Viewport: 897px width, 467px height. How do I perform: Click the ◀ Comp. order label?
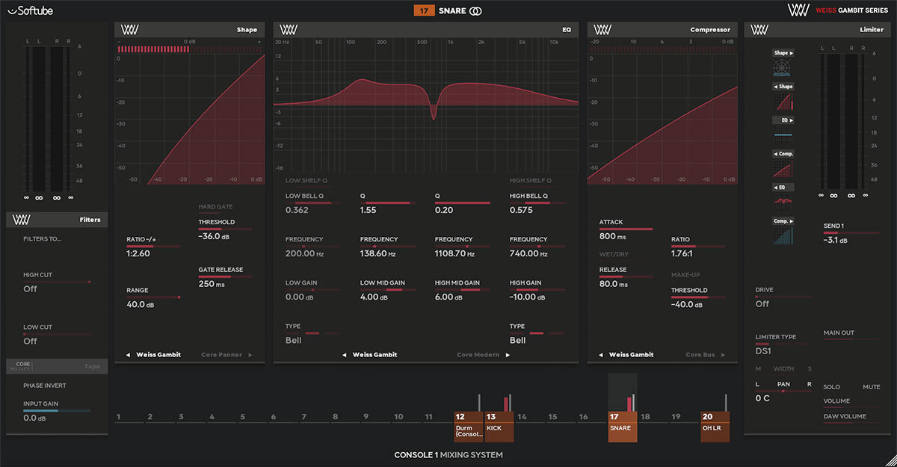coord(783,153)
